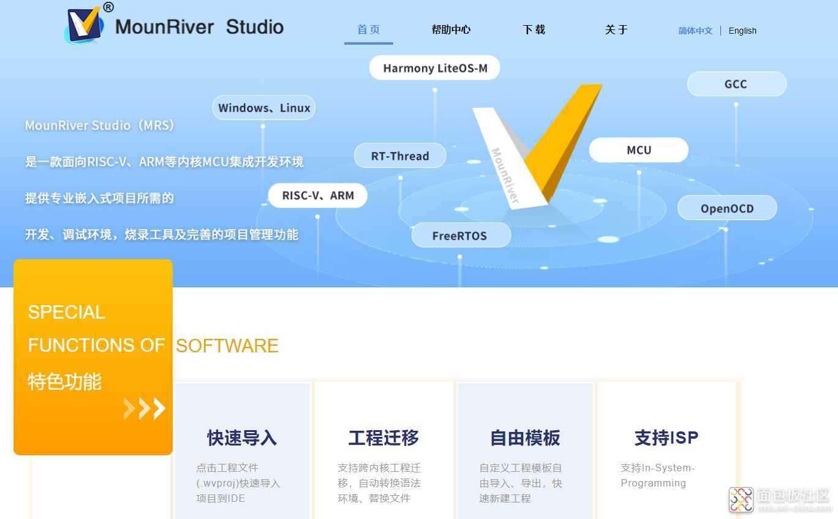Image resolution: width=838 pixels, height=519 pixels.
Task: Open the 工程迁移 feature card
Action: click(383, 451)
